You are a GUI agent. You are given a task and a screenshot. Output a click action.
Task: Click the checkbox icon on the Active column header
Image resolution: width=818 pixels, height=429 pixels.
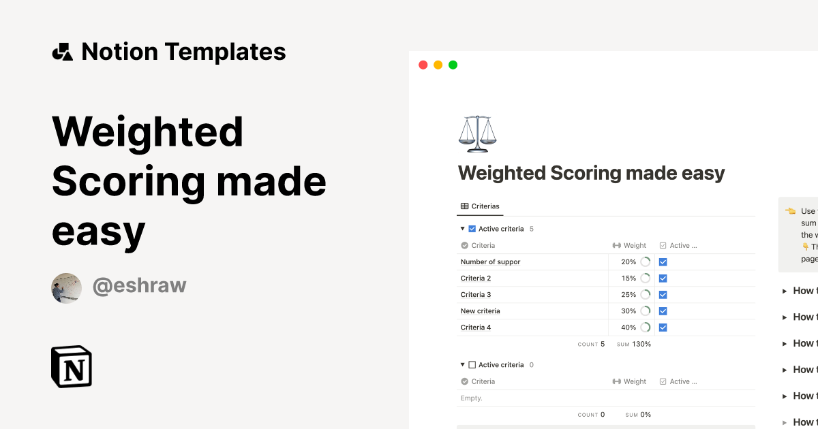click(662, 245)
